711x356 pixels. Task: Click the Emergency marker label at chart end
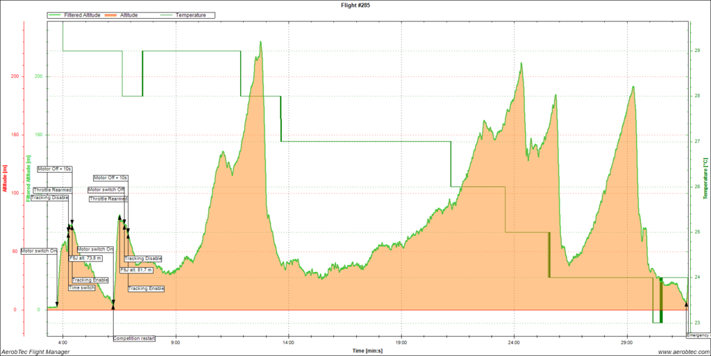(x=698, y=335)
